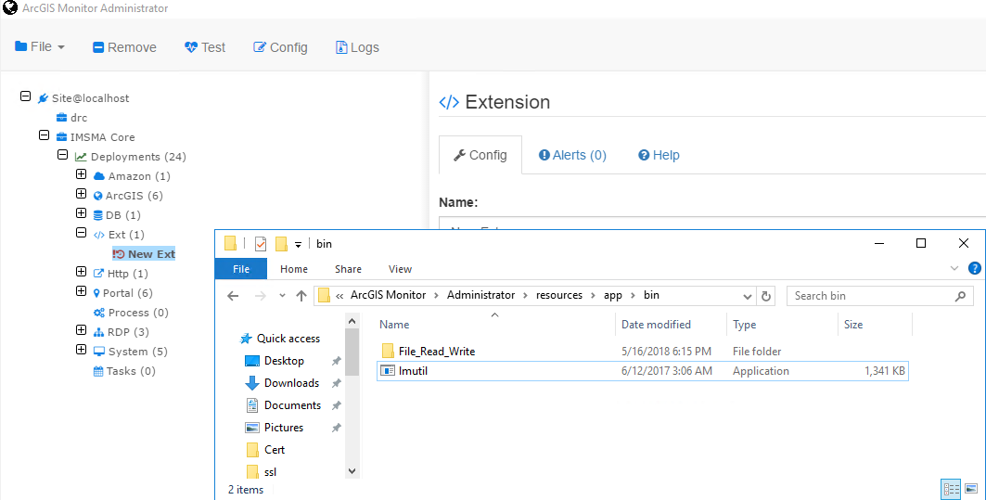Open the address bar history dropdown
The height and width of the screenshot is (500, 986).
pyautogui.click(x=747, y=296)
